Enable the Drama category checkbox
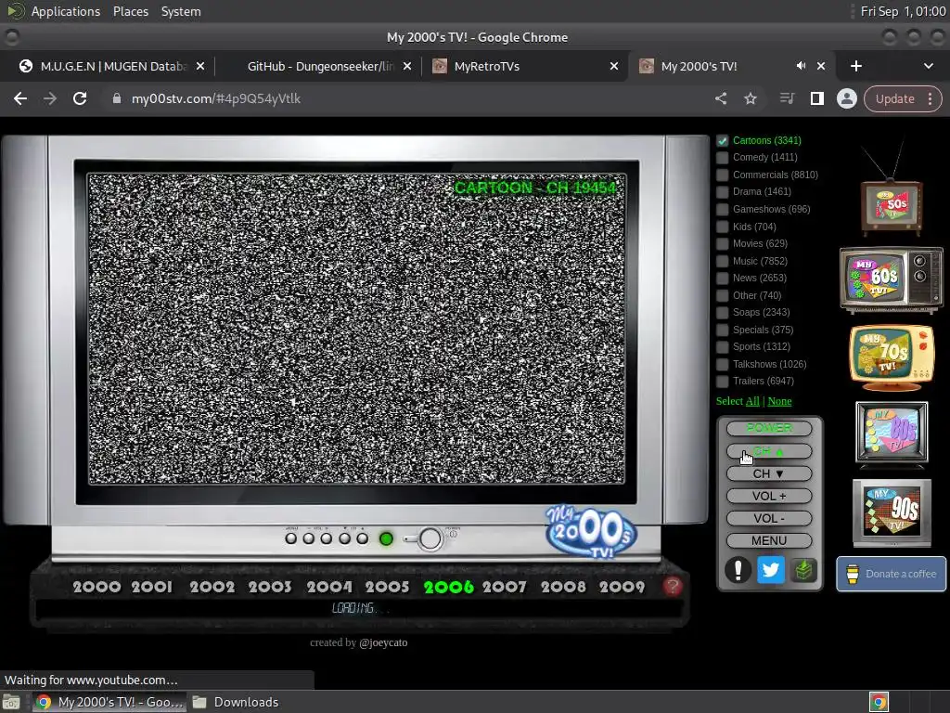Screen dimensions: 950x713 (722, 192)
